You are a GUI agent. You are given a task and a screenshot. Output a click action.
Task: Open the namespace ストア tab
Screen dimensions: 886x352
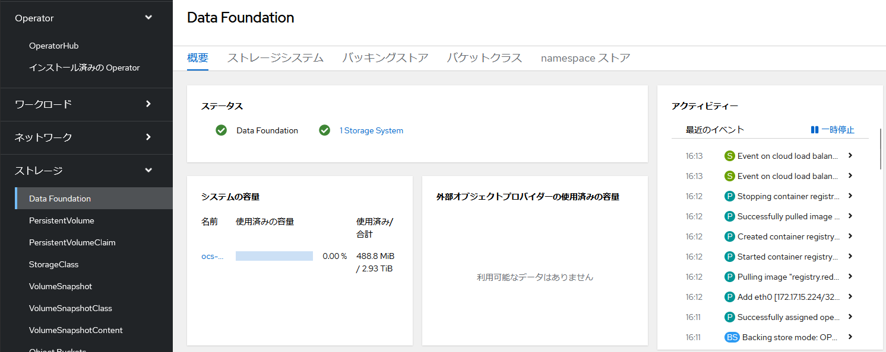[x=586, y=58]
